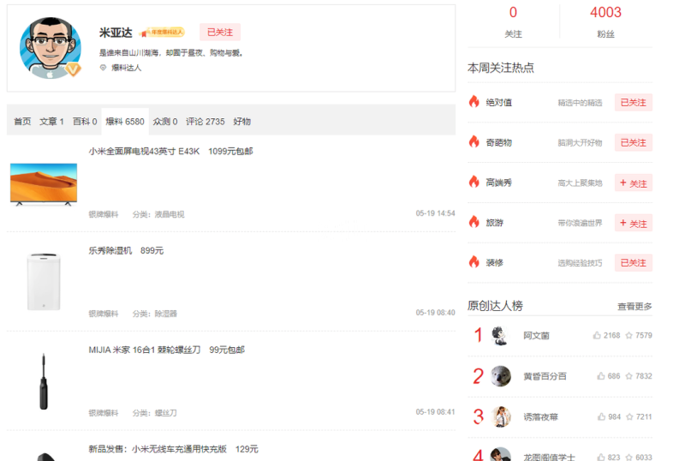The image size is (685, 461).
Task: Click the MIJIA screwdriver product image
Action: tap(43, 381)
